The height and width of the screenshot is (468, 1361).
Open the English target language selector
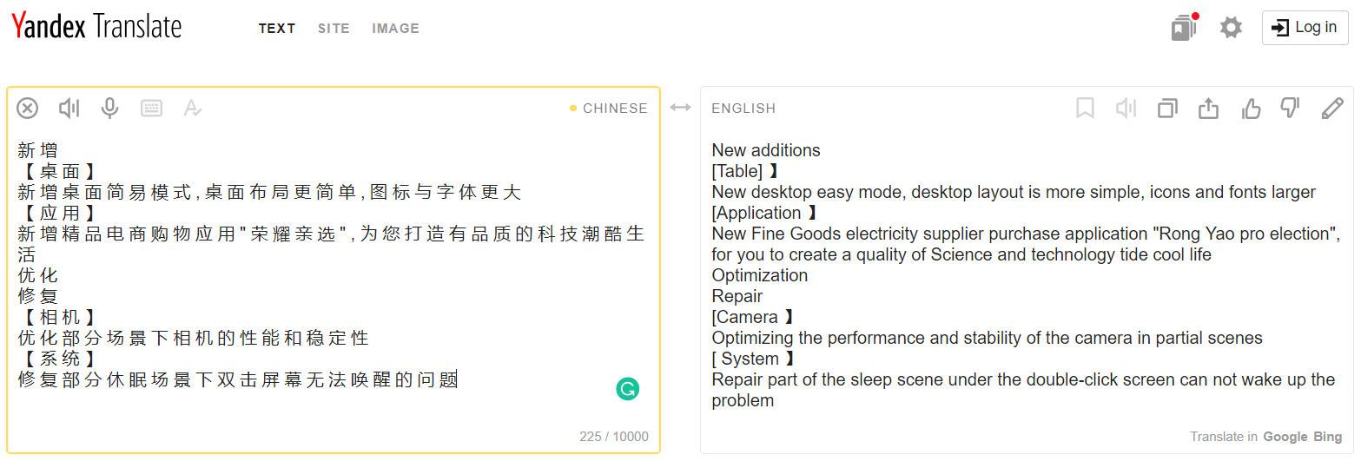point(743,109)
